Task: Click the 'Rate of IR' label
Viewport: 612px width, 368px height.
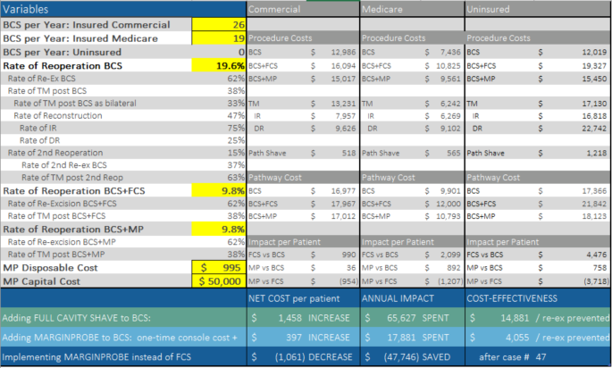Action: click(38, 128)
